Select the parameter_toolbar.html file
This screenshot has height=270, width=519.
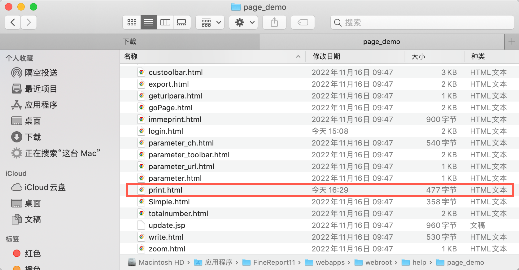320,155
